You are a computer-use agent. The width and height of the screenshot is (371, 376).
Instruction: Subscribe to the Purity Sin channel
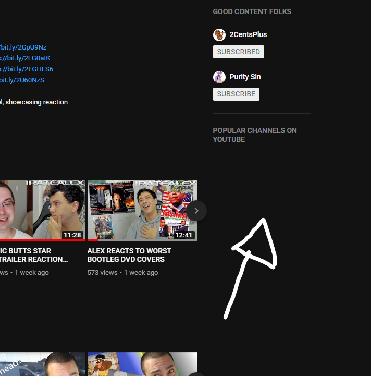(x=236, y=94)
